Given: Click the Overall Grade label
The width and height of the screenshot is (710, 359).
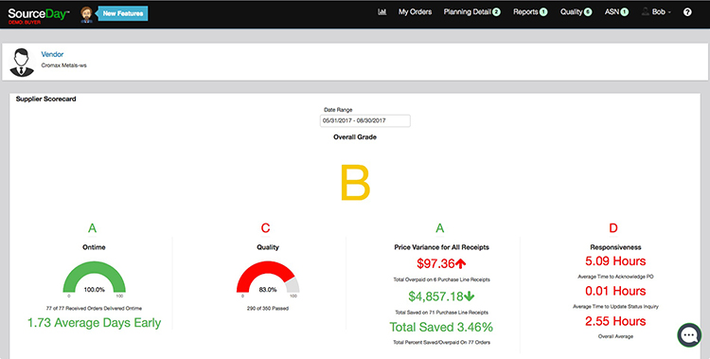Looking at the screenshot, I should [x=355, y=137].
